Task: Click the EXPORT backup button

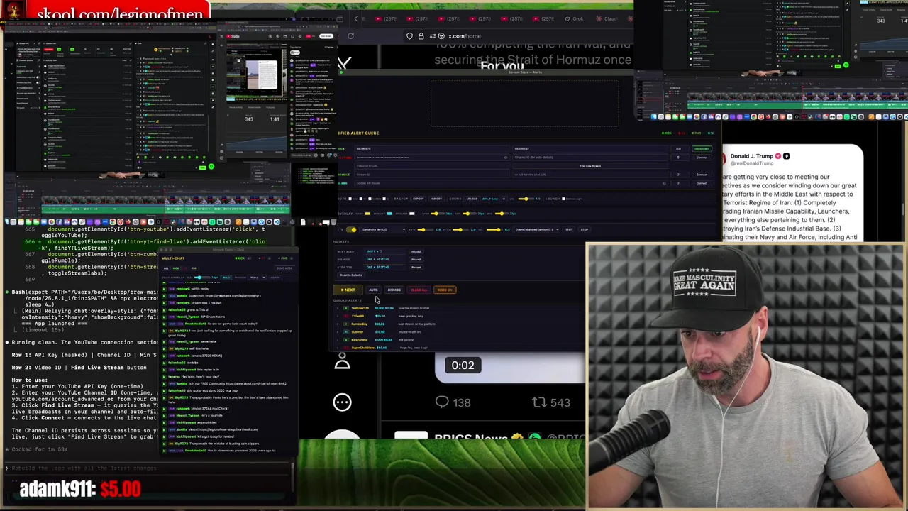Action: coord(419,199)
